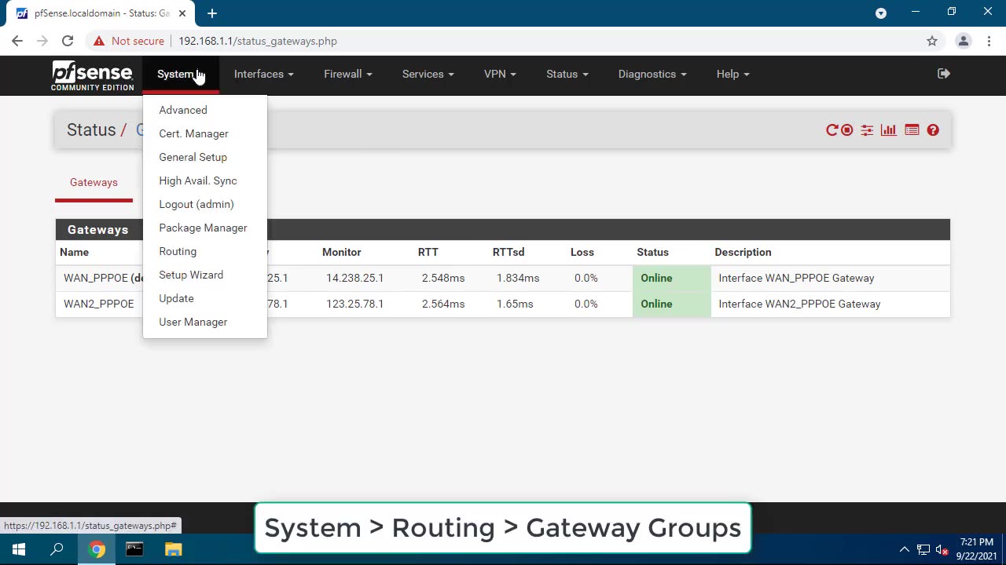Click monitor IP 14.238.25.1
Viewport: 1006px width, 565px height.
click(354, 278)
